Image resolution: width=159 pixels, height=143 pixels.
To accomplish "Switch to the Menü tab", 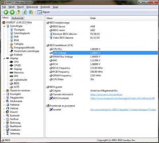I will tap(6, 18).
